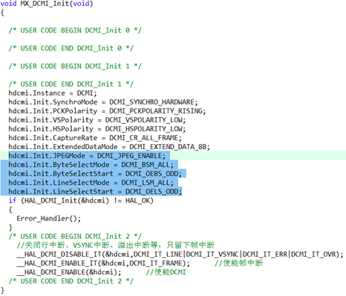Click the DCMI_SYNCHRO_HARDWARE value
The height and width of the screenshot is (296, 346).
152,102
